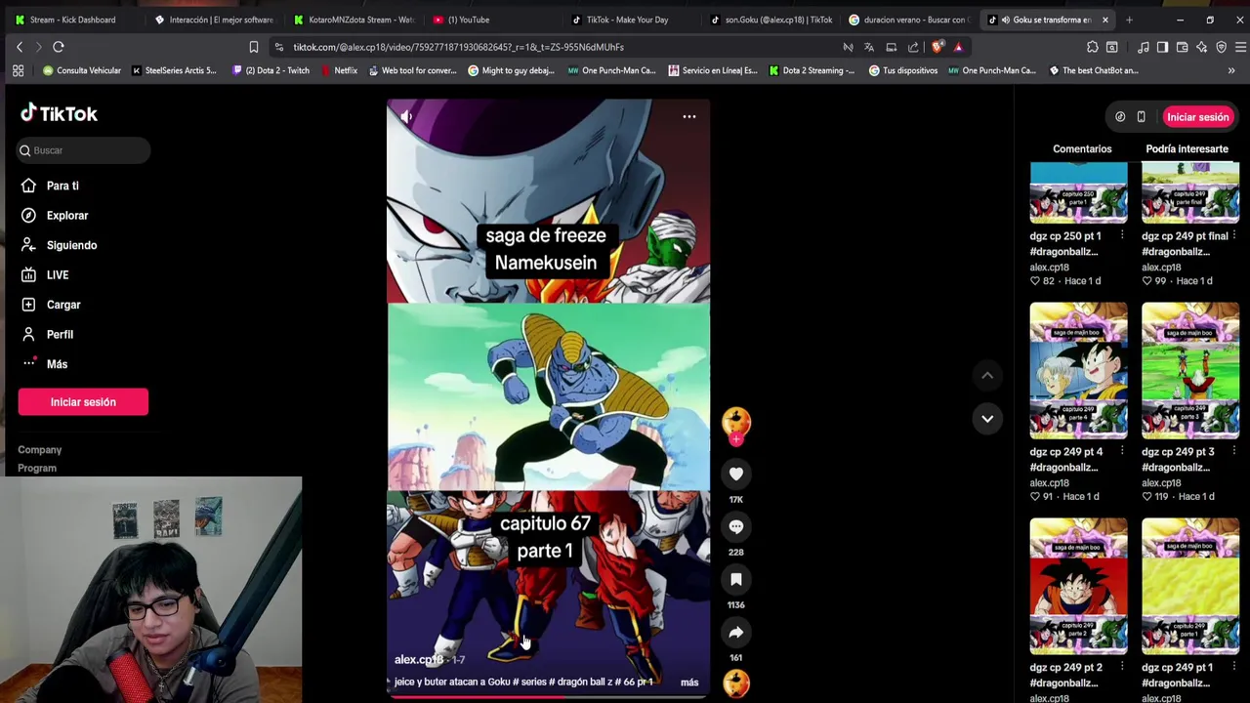This screenshot has width=1250, height=703.
Task: Bookmark the video with the save icon
Action: [x=736, y=579]
